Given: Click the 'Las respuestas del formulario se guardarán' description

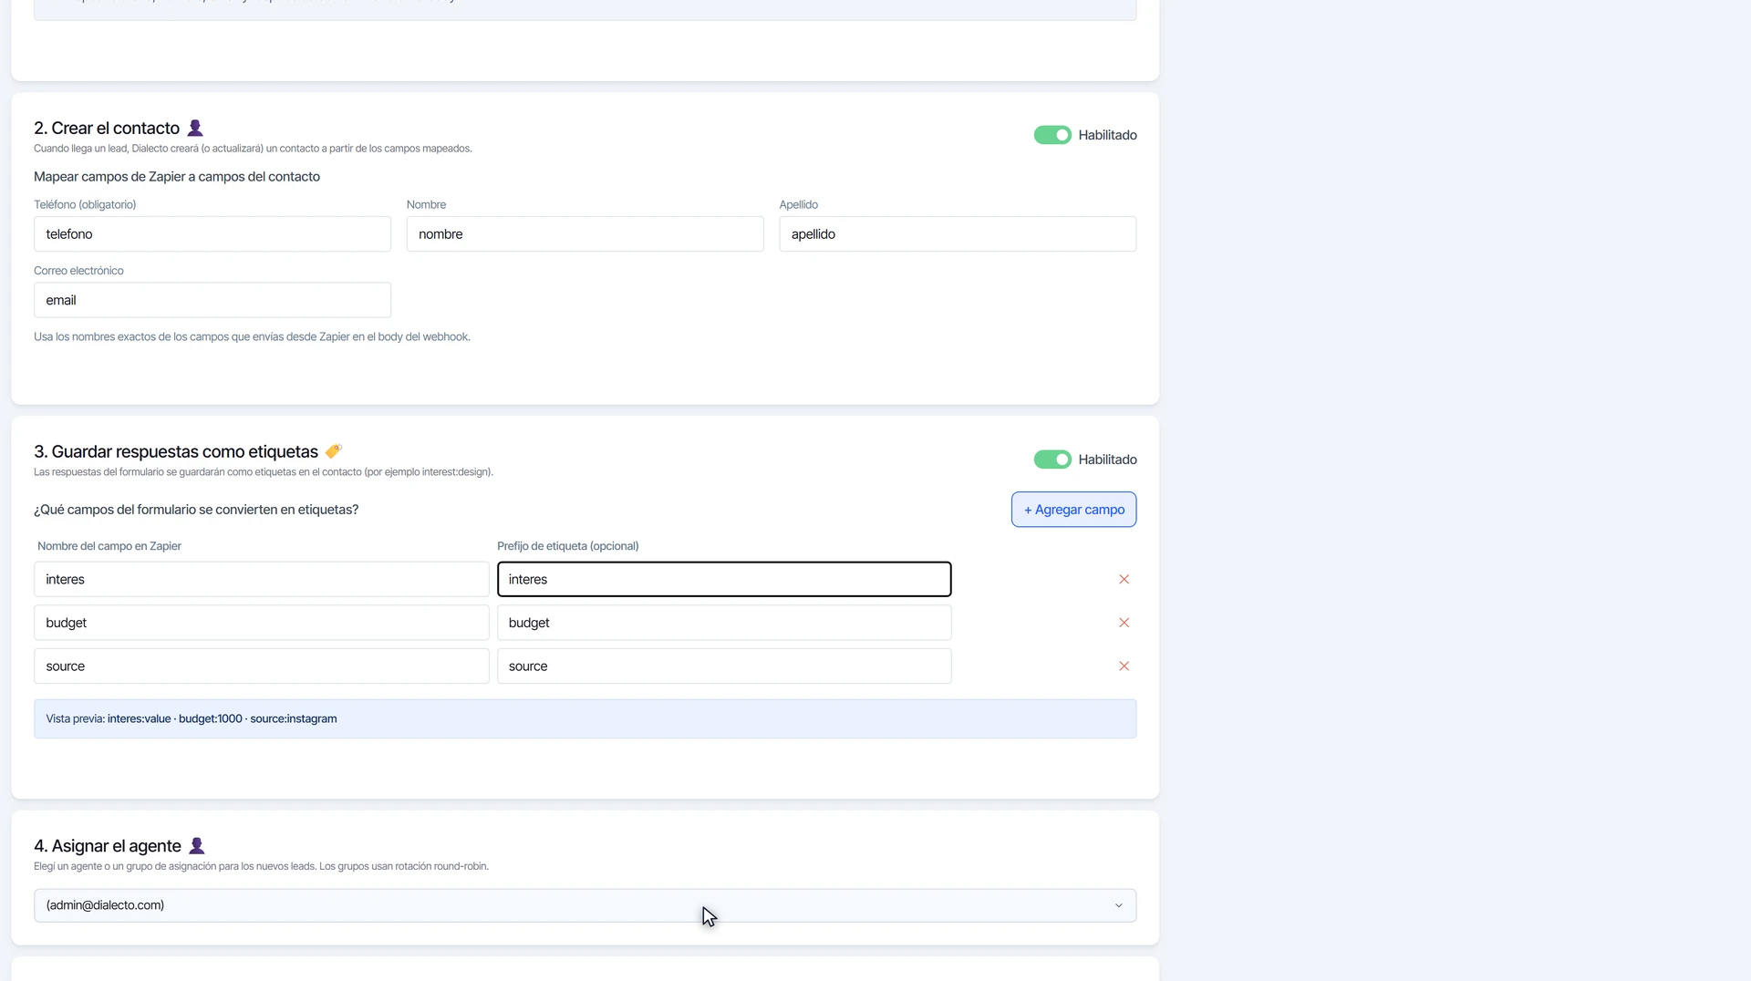Looking at the screenshot, I should pyautogui.click(x=264, y=472).
